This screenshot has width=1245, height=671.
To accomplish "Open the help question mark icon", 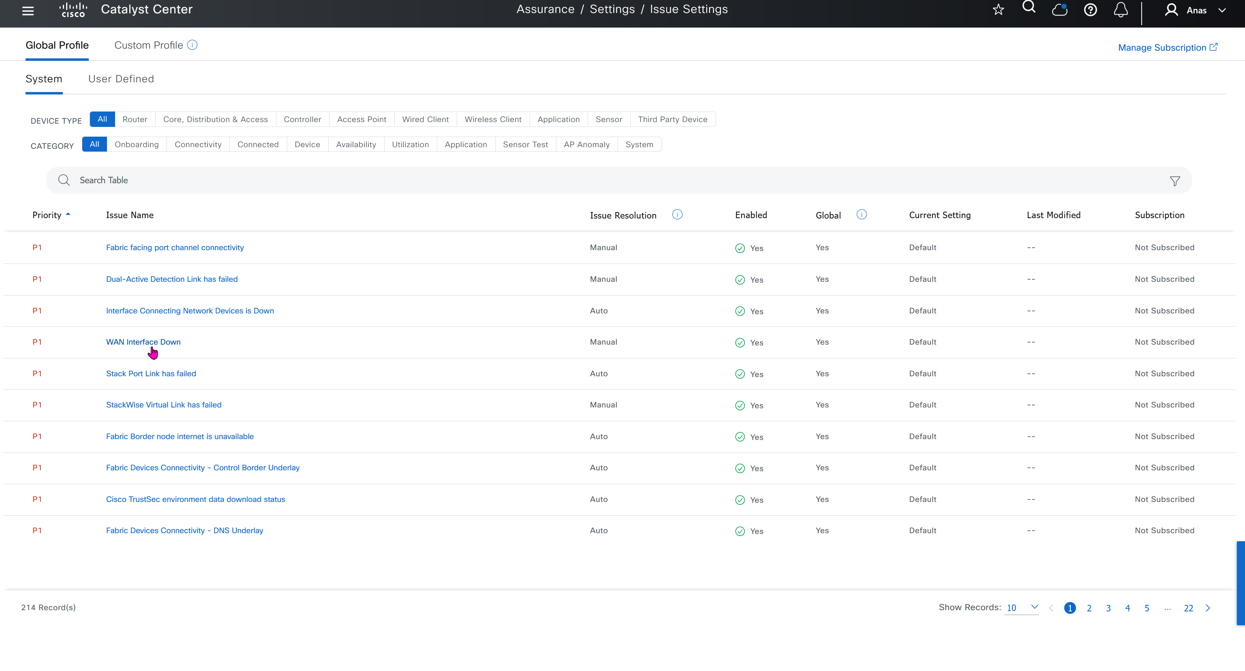I will 1090,10.
